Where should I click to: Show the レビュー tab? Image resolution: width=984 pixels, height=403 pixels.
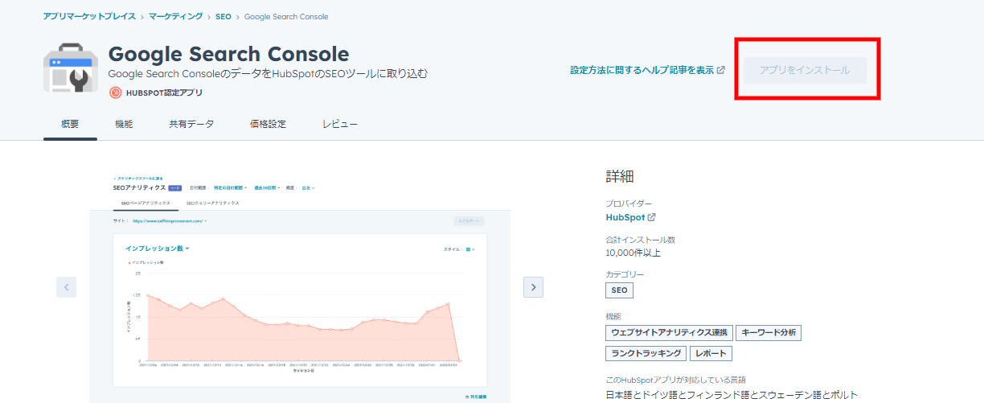340,124
